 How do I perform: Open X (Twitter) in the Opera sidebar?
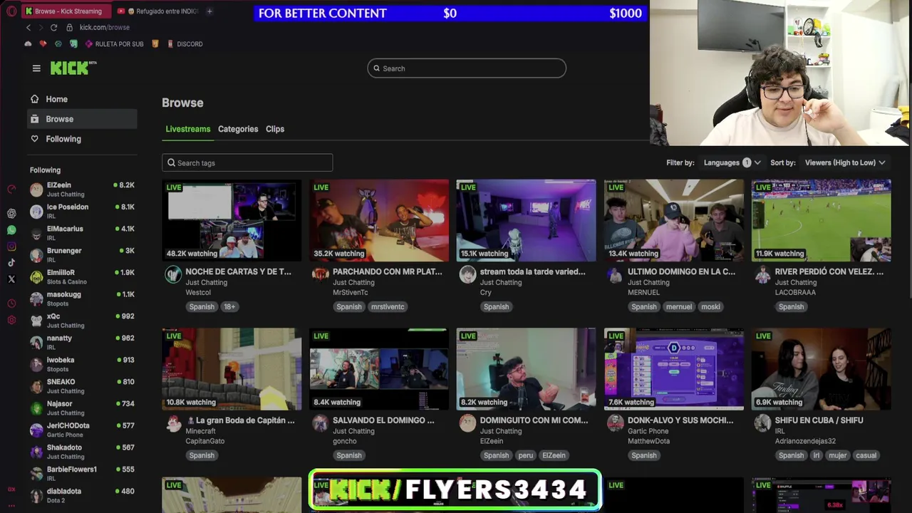pos(11,279)
